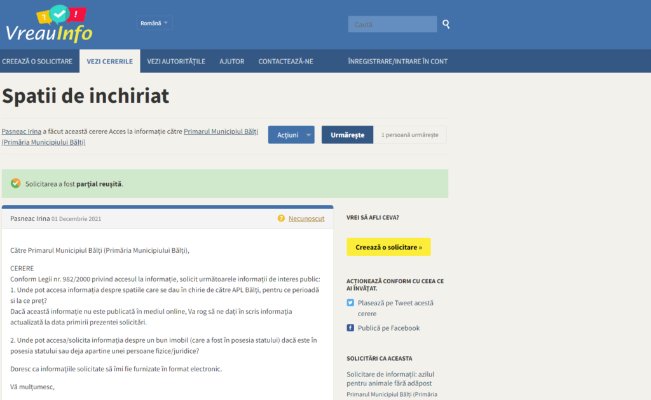
Task: Click the partial reușită status text
Action: 99,184
